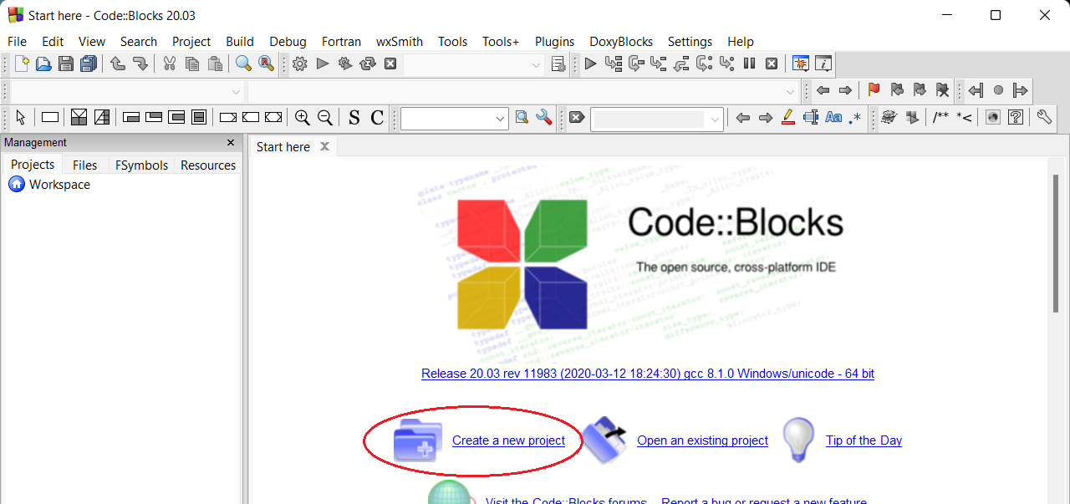Open the Replace tool icon
Screen dimensions: 1070x504
click(x=266, y=64)
